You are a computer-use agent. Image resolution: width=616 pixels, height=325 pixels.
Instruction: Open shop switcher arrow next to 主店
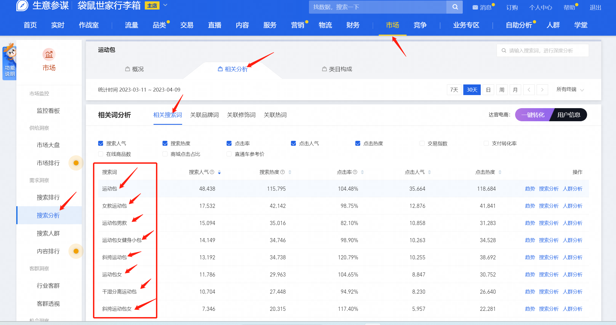165,5
